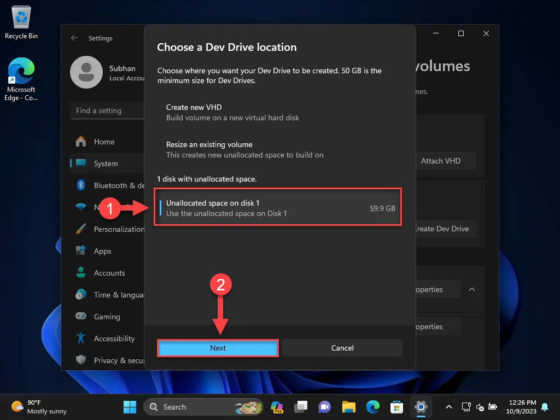Open Microsoft Edge desktop shortcut
Viewport: 560px width, 420px height.
pos(21,79)
